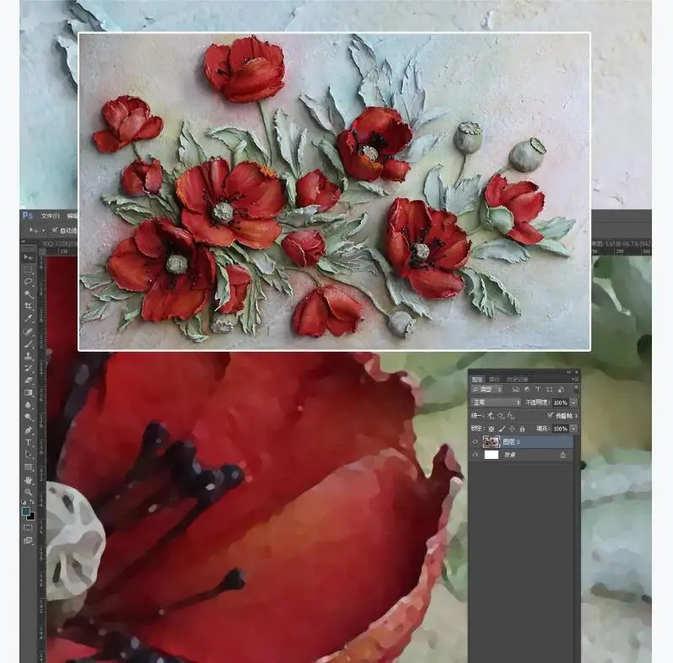Open the 文件(F) menu
The image size is (673, 663).
[50, 216]
